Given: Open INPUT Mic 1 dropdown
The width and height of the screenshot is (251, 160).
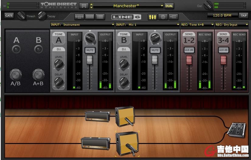Looking at the screenshot, I should (148, 25).
